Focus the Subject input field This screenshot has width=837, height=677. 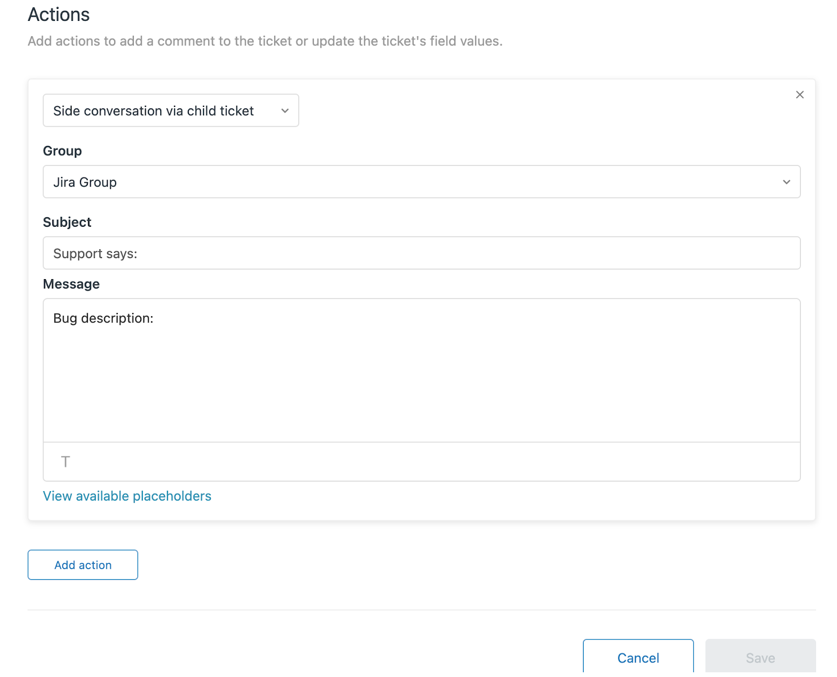(x=421, y=253)
